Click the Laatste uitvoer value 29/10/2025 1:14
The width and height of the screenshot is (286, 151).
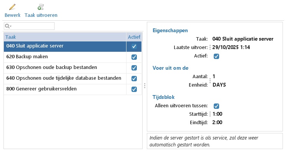pyautogui.click(x=231, y=47)
